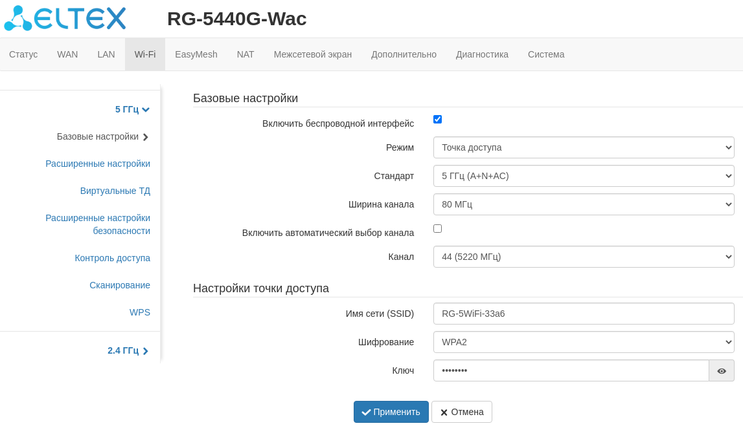Click the chevron beside Базовые настройки

click(x=146, y=137)
